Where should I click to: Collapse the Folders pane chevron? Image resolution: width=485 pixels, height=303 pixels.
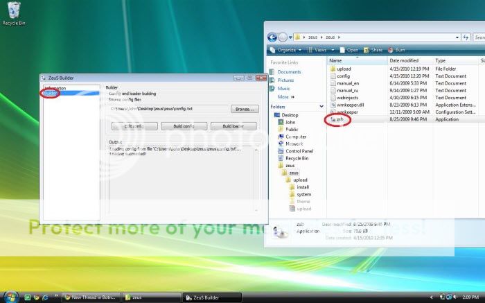(x=321, y=107)
